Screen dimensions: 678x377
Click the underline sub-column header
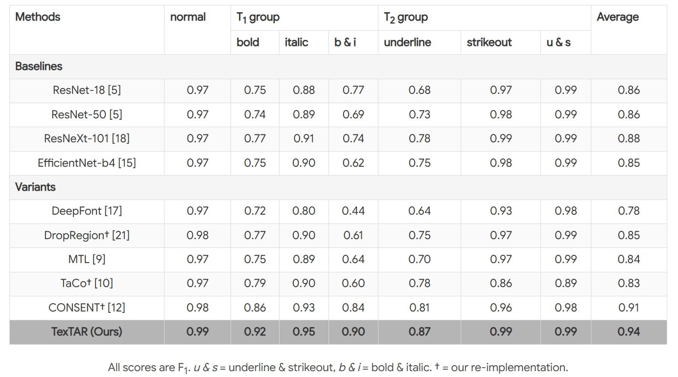pyautogui.click(x=407, y=43)
